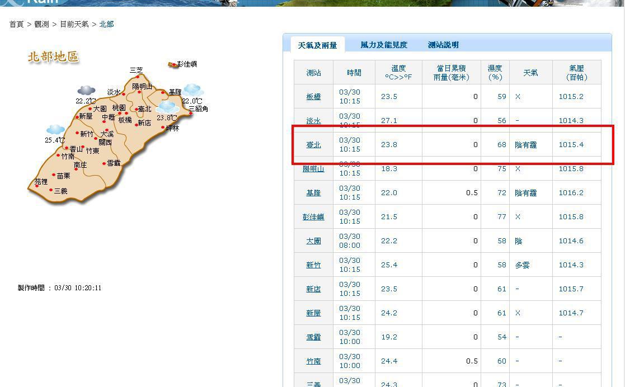
Task: Click the cloud icon above 23.8℃ near 臺北
Action: [x=167, y=107]
